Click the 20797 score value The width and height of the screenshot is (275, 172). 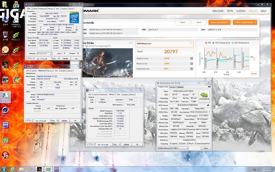171,52
